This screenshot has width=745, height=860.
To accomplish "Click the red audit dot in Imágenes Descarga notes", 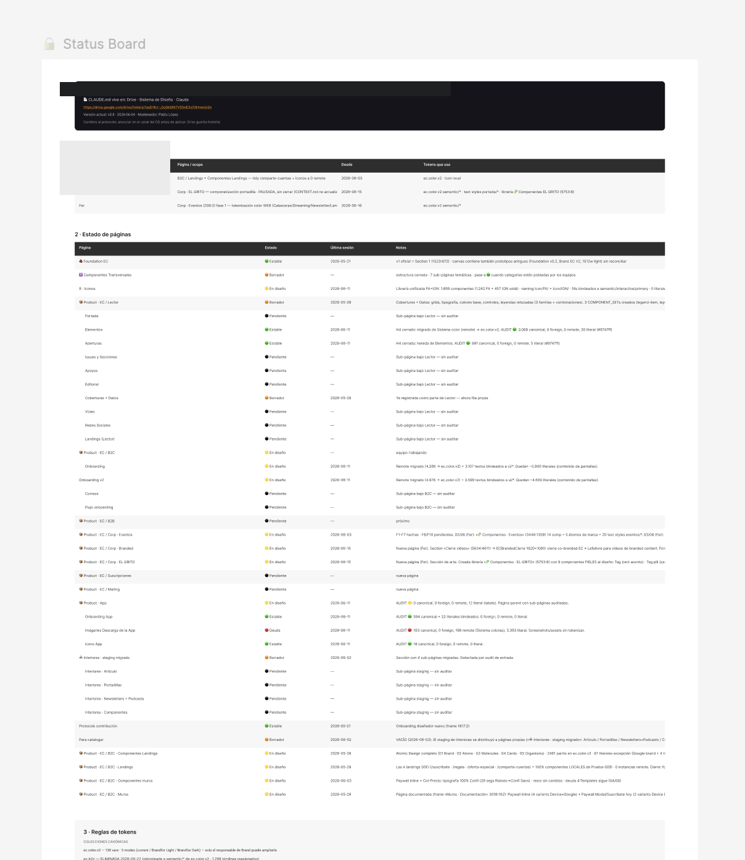I will pyautogui.click(x=410, y=631).
